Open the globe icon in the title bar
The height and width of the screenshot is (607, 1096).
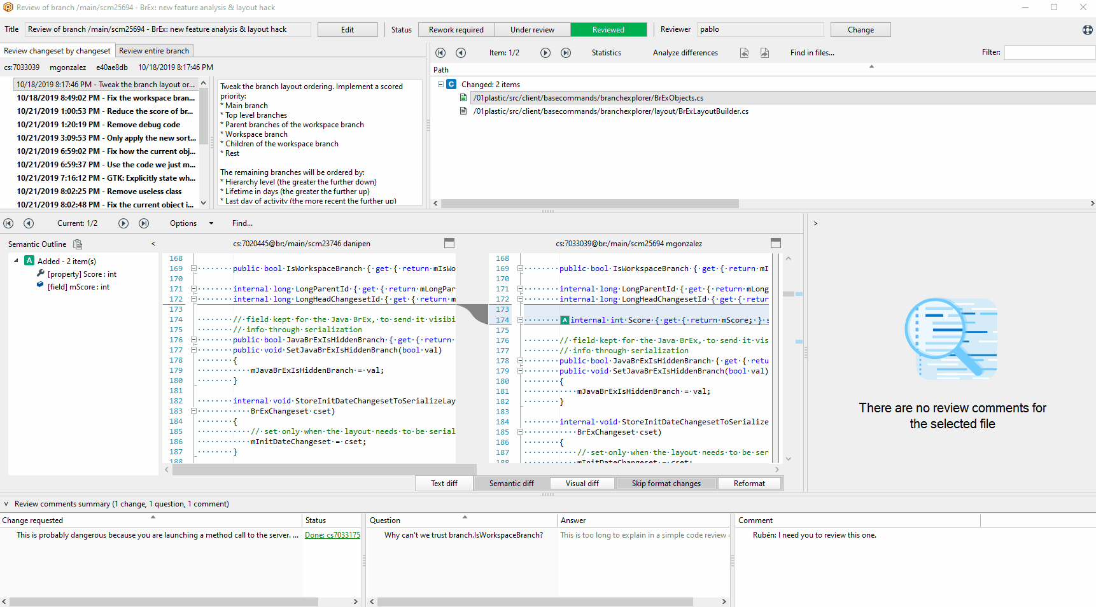coord(1088,29)
